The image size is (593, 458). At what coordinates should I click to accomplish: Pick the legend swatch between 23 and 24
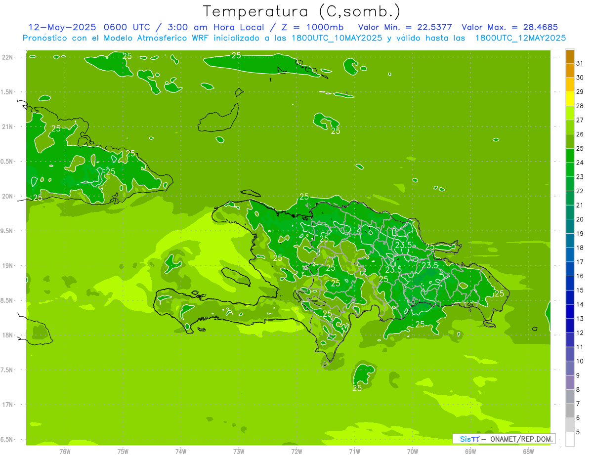pyautogui.click(x=570, y=170)
